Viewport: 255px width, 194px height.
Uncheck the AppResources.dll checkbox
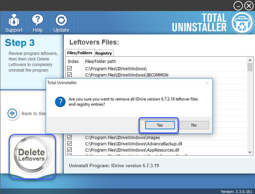click(69, 150)
